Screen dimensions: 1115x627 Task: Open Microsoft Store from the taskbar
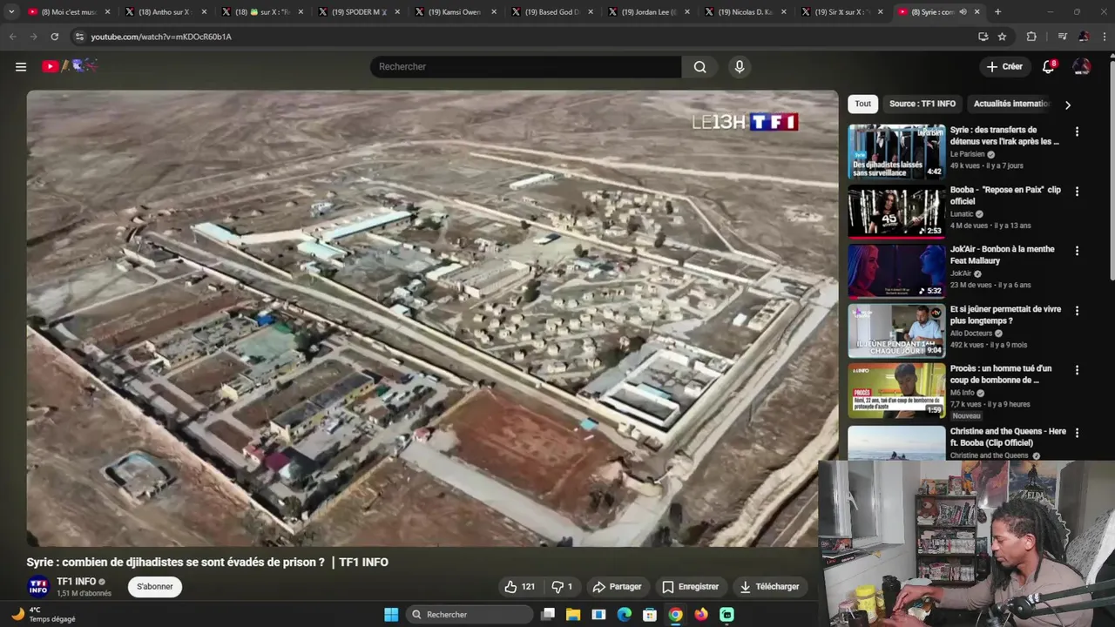[650, 615]
